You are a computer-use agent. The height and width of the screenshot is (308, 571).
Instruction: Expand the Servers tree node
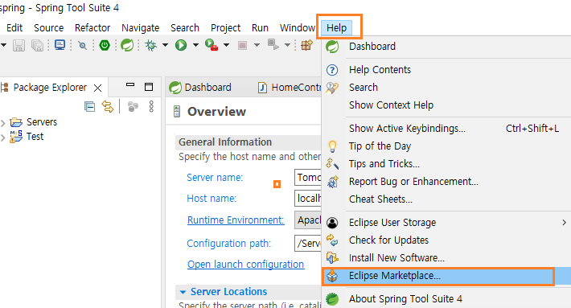coord(3,123)
